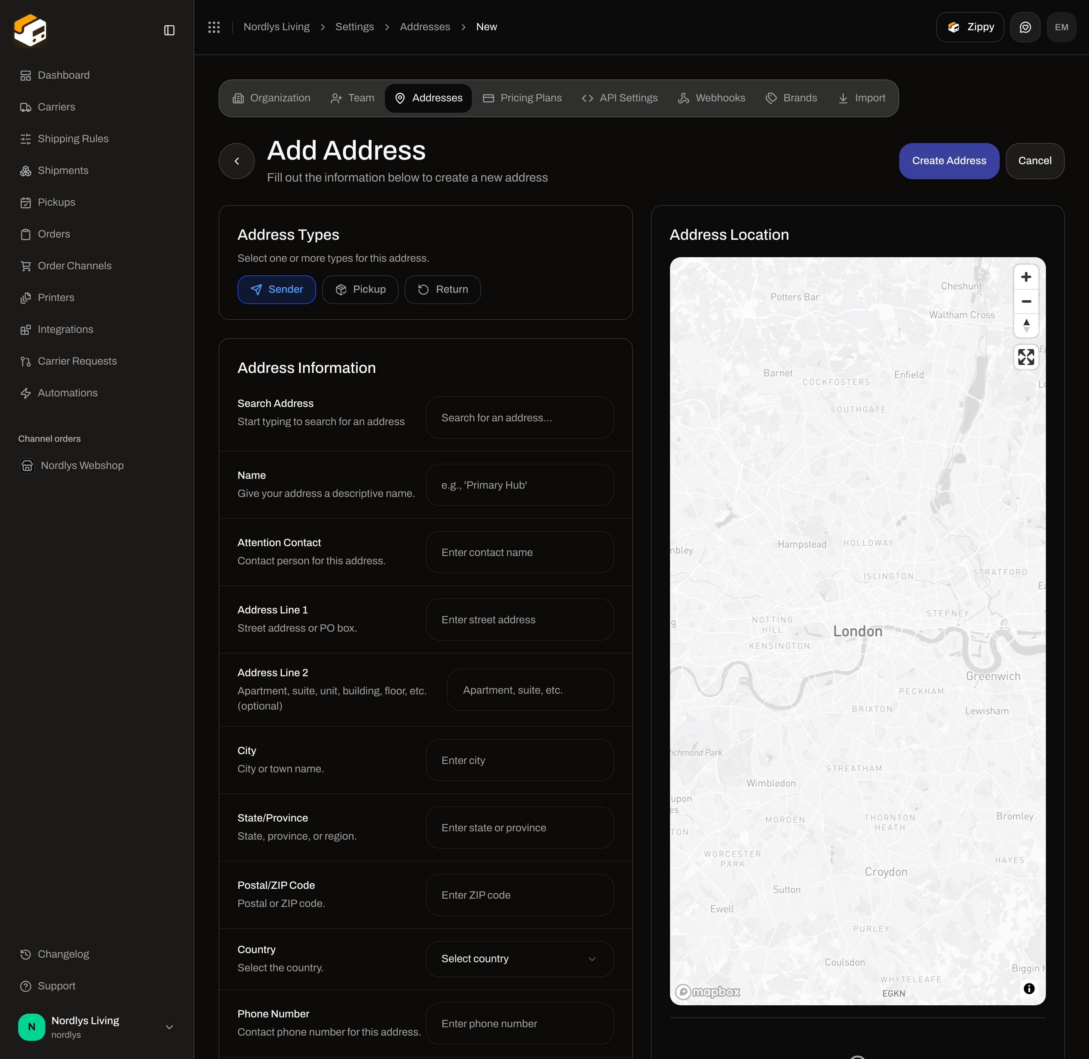This screenshot has width=1089, height=1059.
Task: Toggle the Return address type
Action: tap(443, 290)
